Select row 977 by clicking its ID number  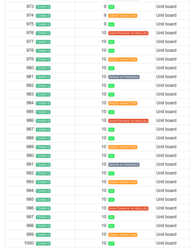(30, 42)
